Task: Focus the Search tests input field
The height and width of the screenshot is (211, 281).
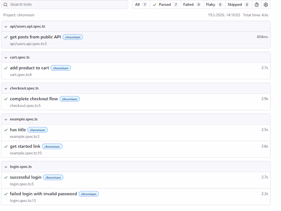Action: coord(65,5)
